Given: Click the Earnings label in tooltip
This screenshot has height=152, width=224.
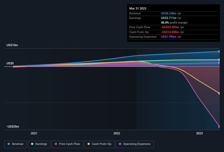Looking at the screenshot, I should (x=135, y=18).
